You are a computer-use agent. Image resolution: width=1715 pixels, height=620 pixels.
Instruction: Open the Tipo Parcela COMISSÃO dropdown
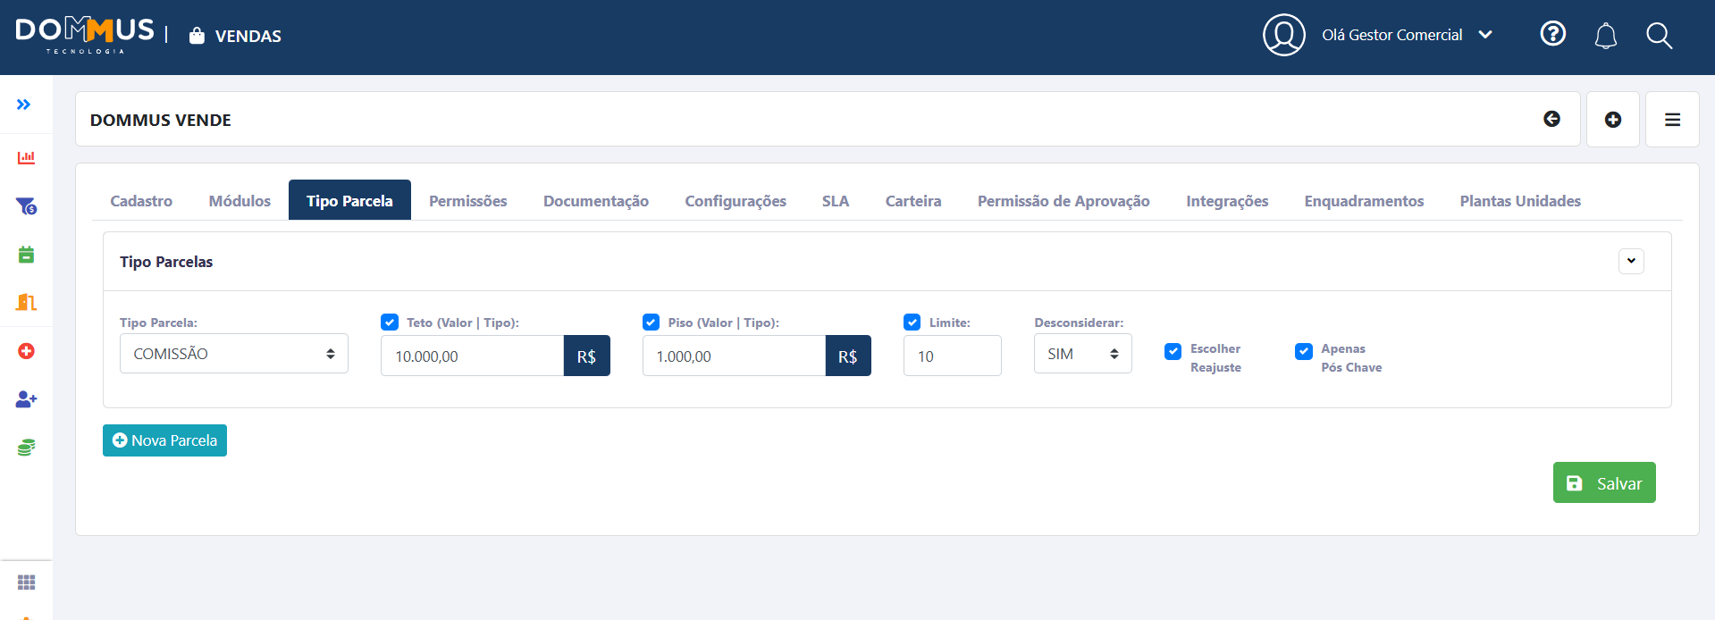click(x=233, y=354)
